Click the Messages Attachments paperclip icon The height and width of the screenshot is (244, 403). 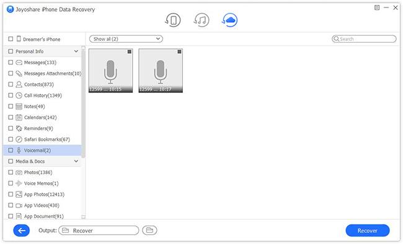point(19,74)
